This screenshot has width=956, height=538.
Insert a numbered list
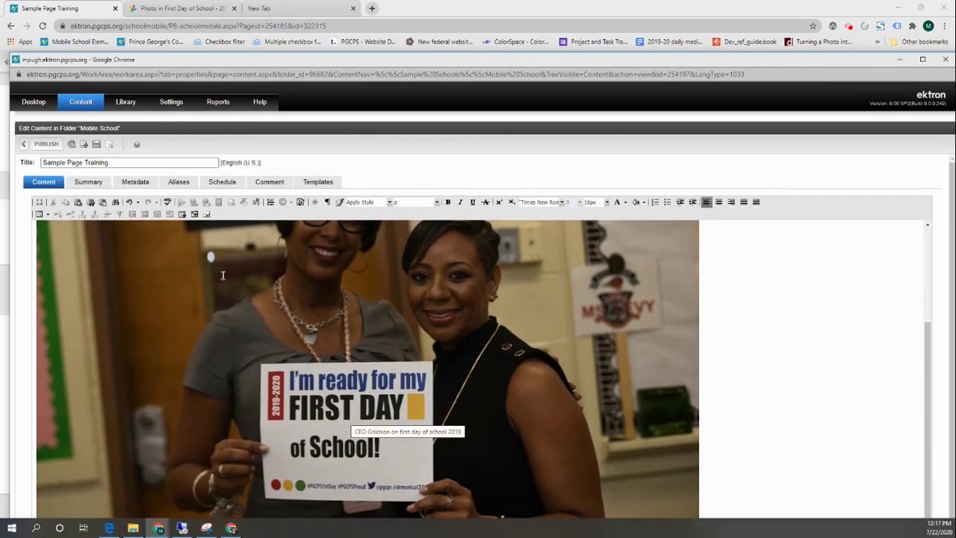click(655, 202)
